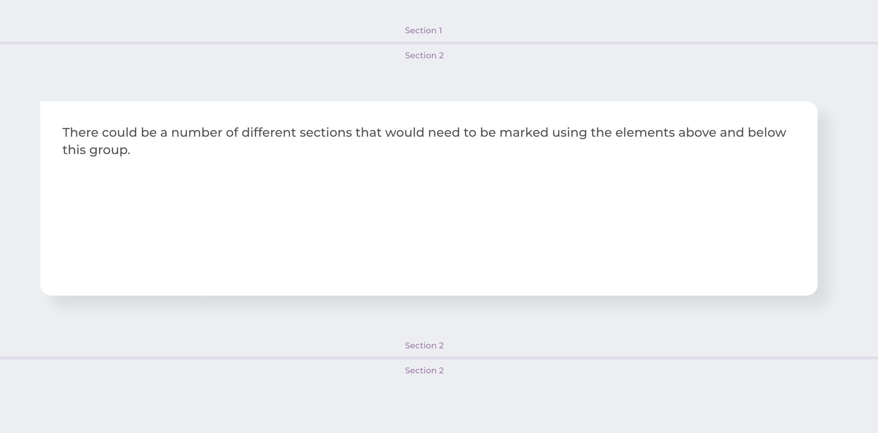
Task: Click the divider line between the two lower Section 2 labels
Action: [439, 358]
